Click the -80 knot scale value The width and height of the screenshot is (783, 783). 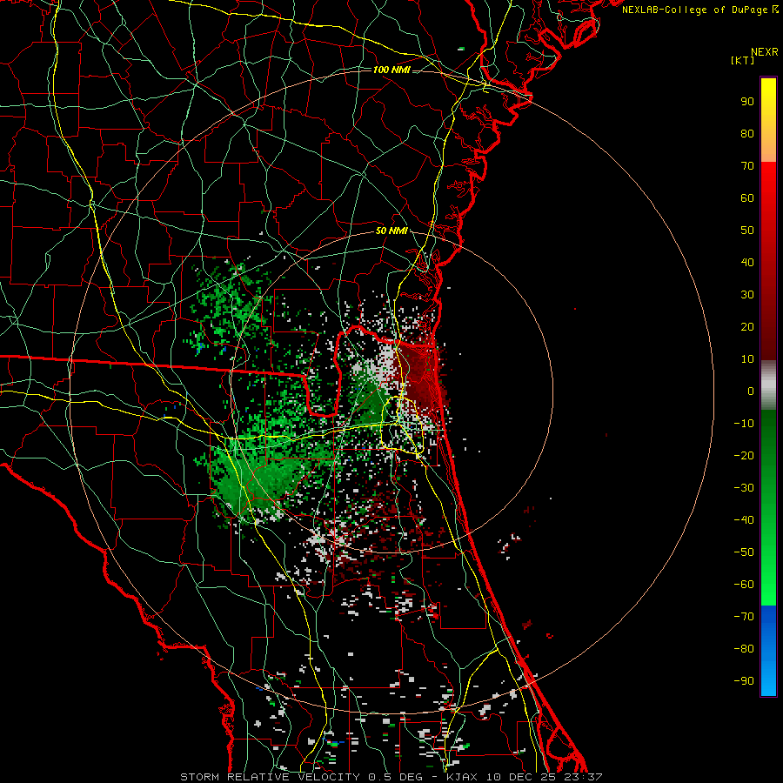coord(744,649)
